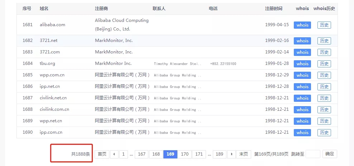Screen dimensions: 354x166
Task: Go to first page via 首页
Action: coord(102,154)
